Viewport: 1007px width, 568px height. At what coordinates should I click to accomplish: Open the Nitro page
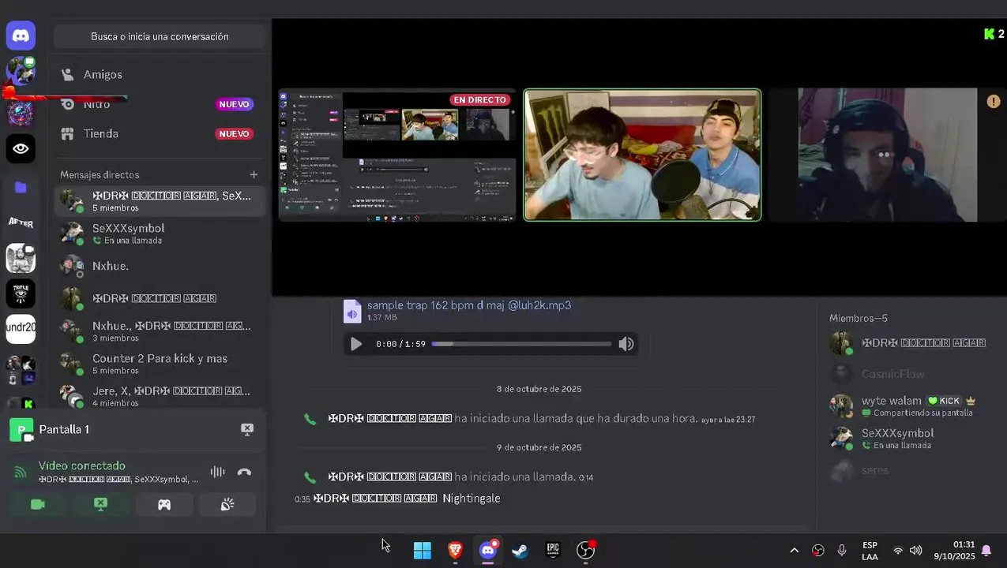coord(159,104)
